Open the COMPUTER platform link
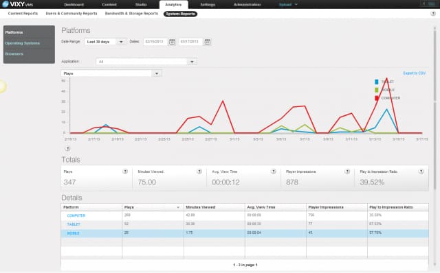This screenshot has width=440, height=273. [76, 215]
